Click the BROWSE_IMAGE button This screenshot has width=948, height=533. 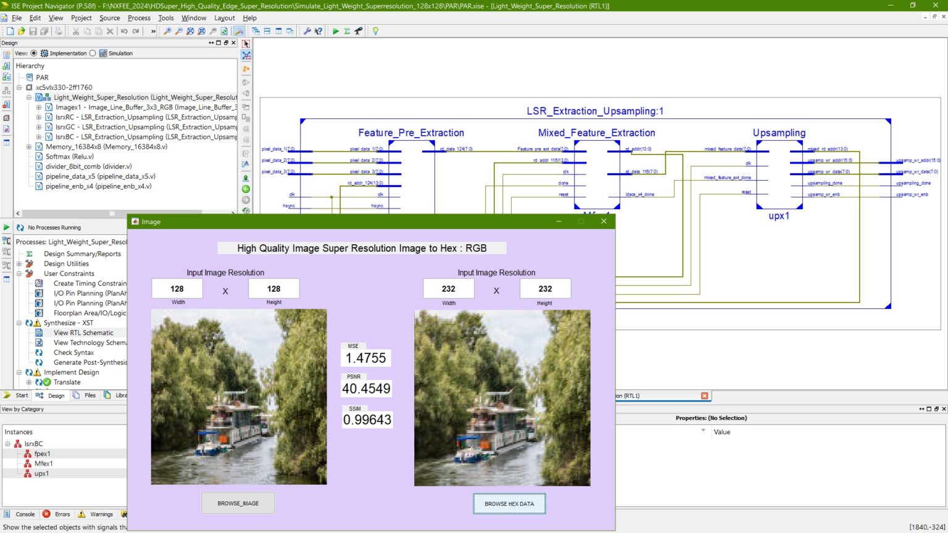[x=238, y=503]
